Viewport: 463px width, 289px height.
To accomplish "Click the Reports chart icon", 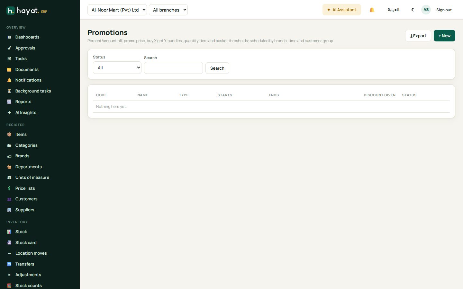I will click(x=9, y=102).
